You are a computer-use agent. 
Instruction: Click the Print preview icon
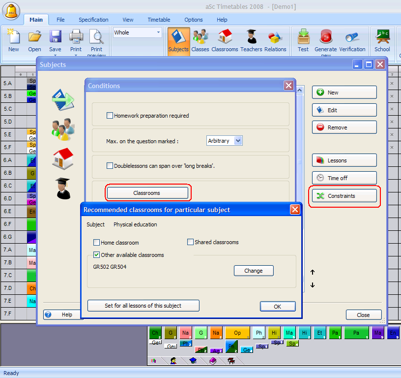point(96,40)
